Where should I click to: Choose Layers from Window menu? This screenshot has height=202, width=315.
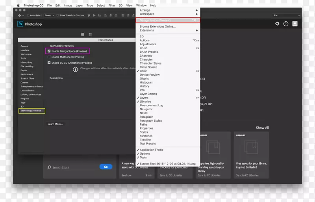click(x=144, y=98)
